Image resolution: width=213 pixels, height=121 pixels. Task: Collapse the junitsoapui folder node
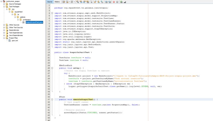click(18, 20)
